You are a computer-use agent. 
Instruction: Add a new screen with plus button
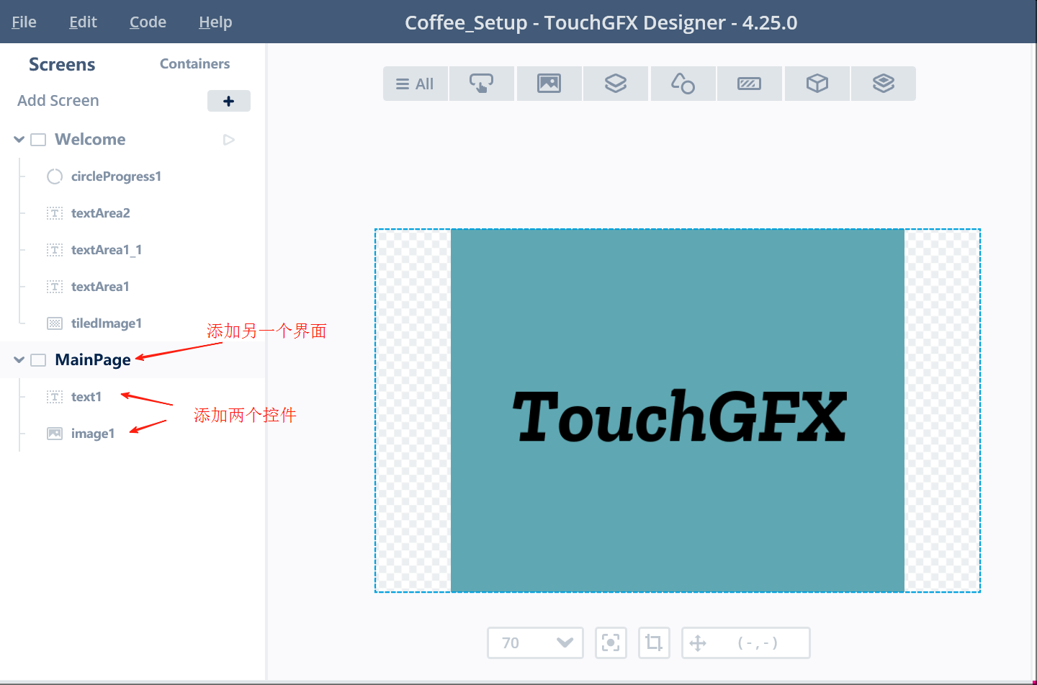tap(229, 101)
